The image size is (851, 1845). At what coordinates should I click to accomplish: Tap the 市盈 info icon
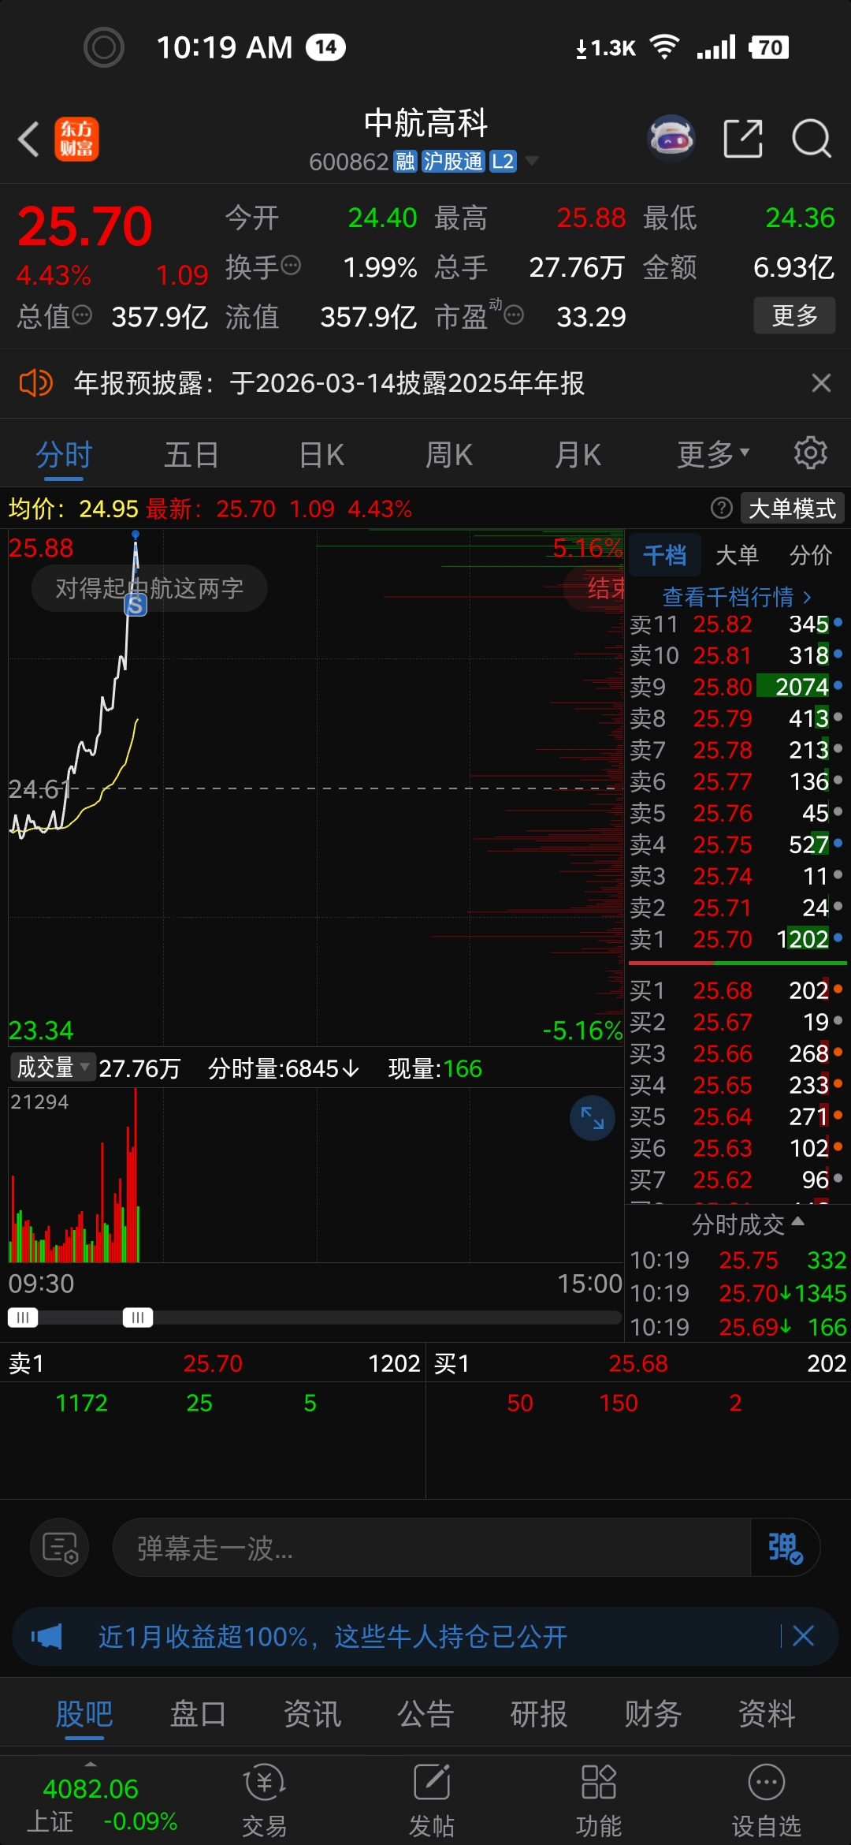tap(514, 315)
